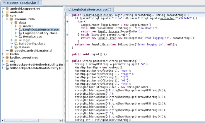Click the $r8$backportedMethods$utility$O class icon

[7, 68]
